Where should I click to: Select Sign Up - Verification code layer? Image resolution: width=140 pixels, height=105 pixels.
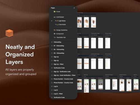click(62, 72)
